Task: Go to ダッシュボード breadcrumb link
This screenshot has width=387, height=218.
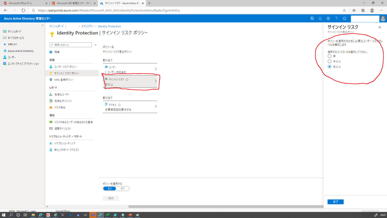Action: pyautogui.click(x=56, y=26)
